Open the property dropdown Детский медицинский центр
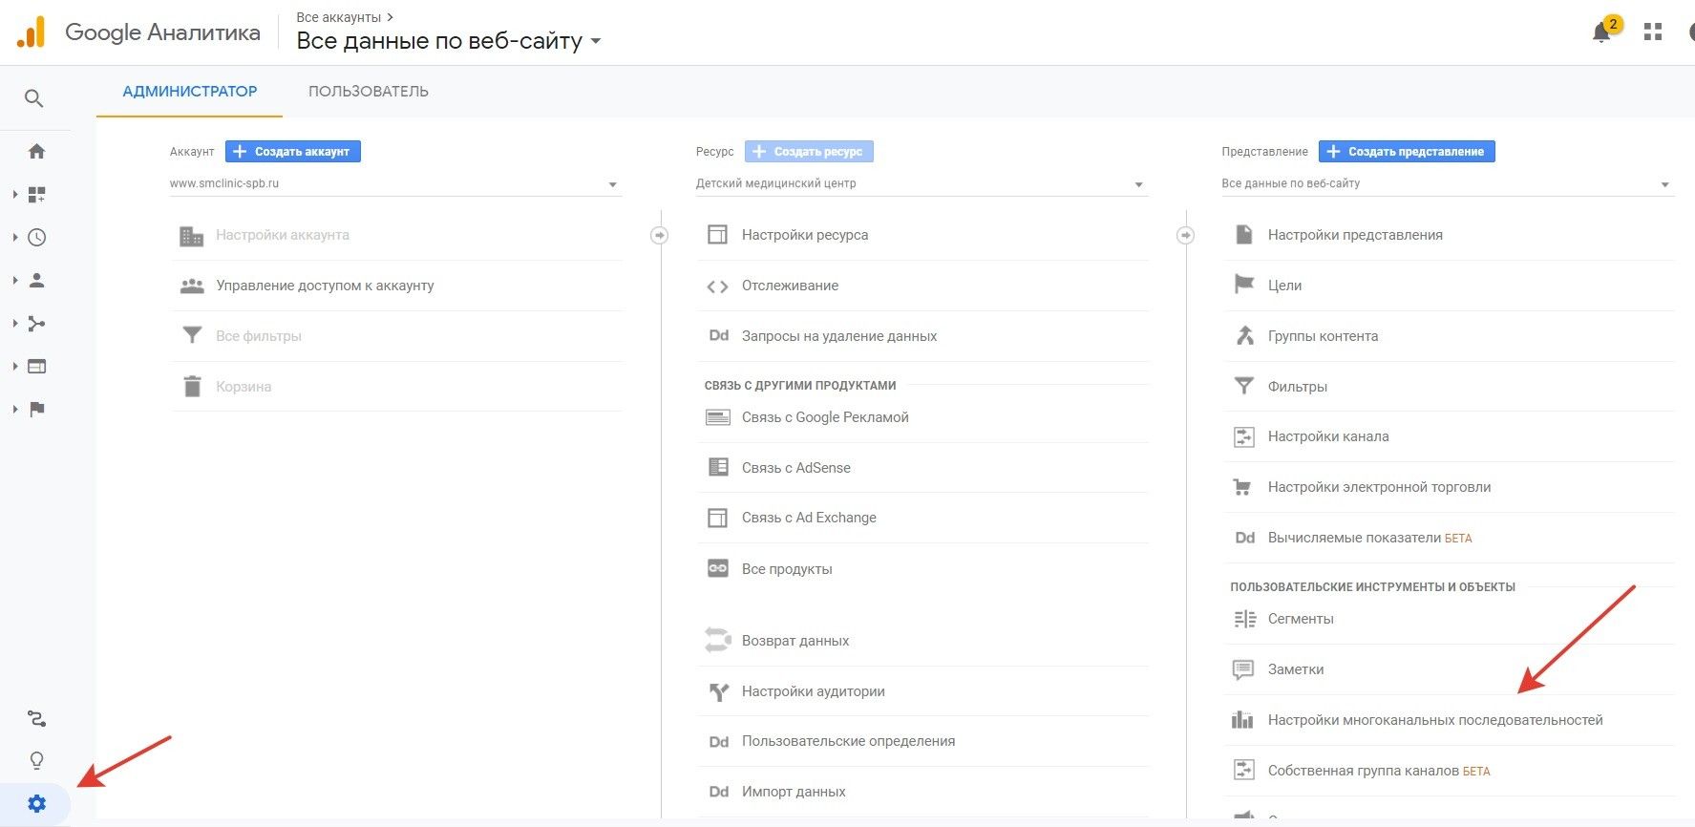 (x=922, y=184)
